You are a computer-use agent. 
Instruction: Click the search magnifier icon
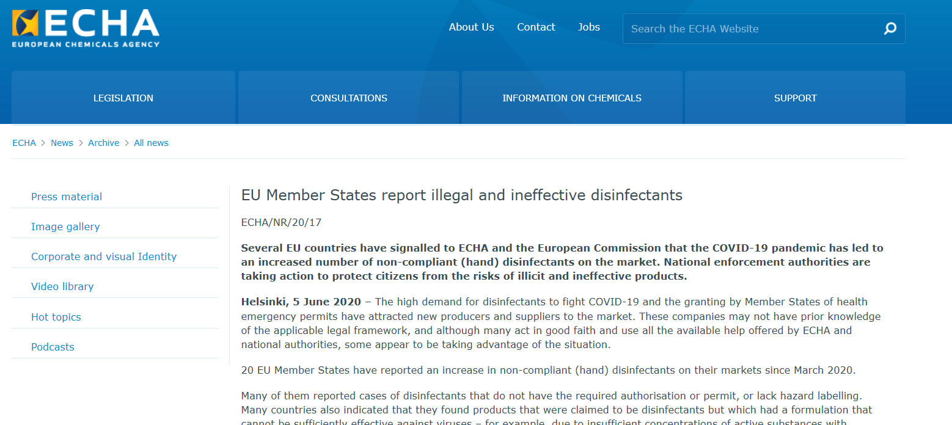[890, 29]
